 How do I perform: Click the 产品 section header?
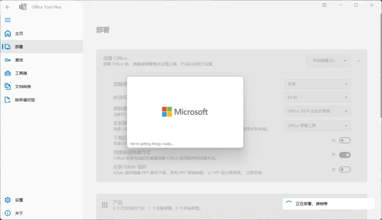pos(231,205)
